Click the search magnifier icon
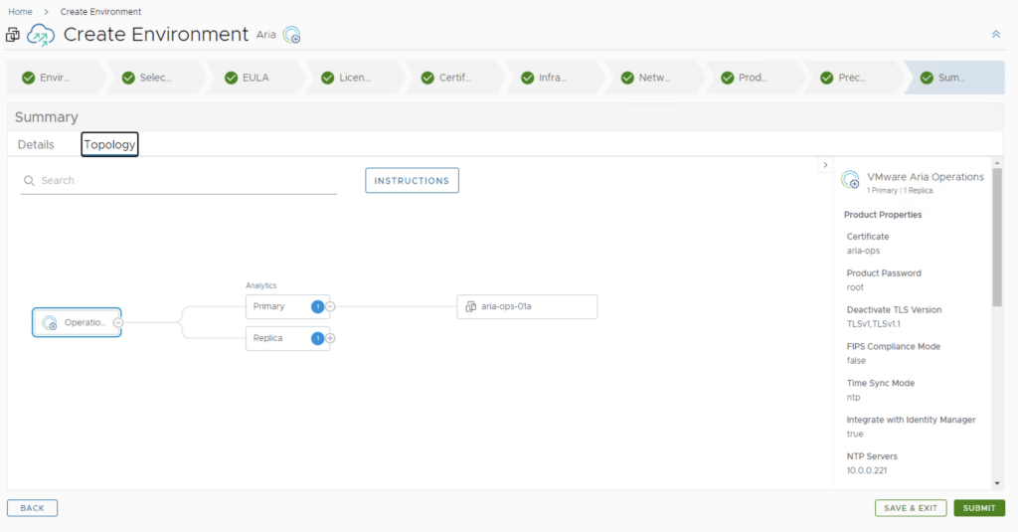The image size is (1018, 532). click(30, 181)
